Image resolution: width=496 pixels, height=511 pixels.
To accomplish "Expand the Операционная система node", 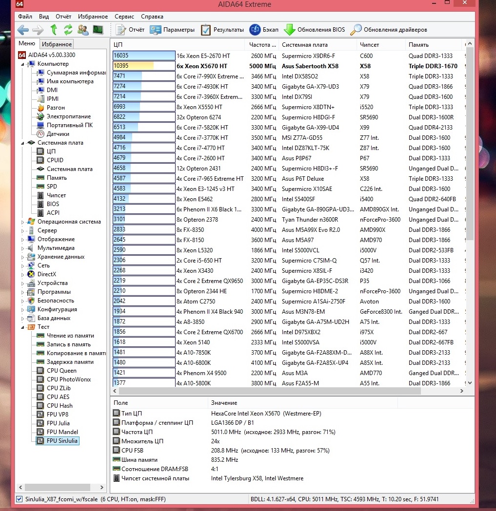I will point(22,222).
